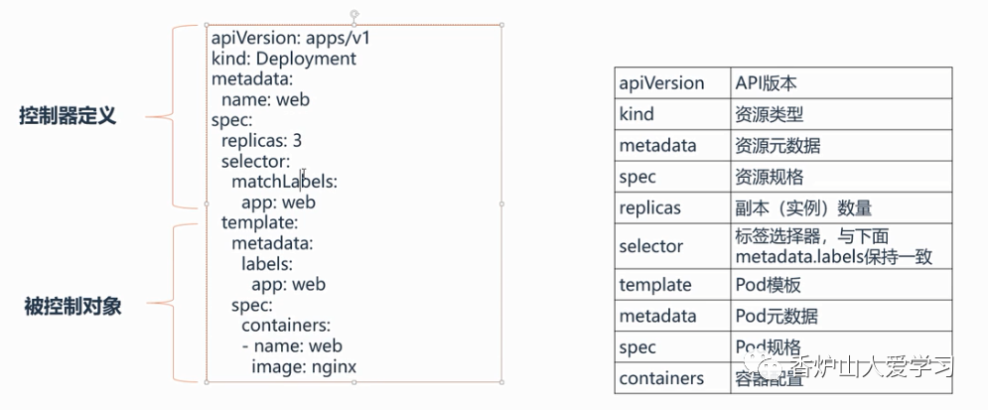Image resolution: width=988 pixels, height=410 pixels.
Task: Click the "image: nginx" line
Action: 304,367
